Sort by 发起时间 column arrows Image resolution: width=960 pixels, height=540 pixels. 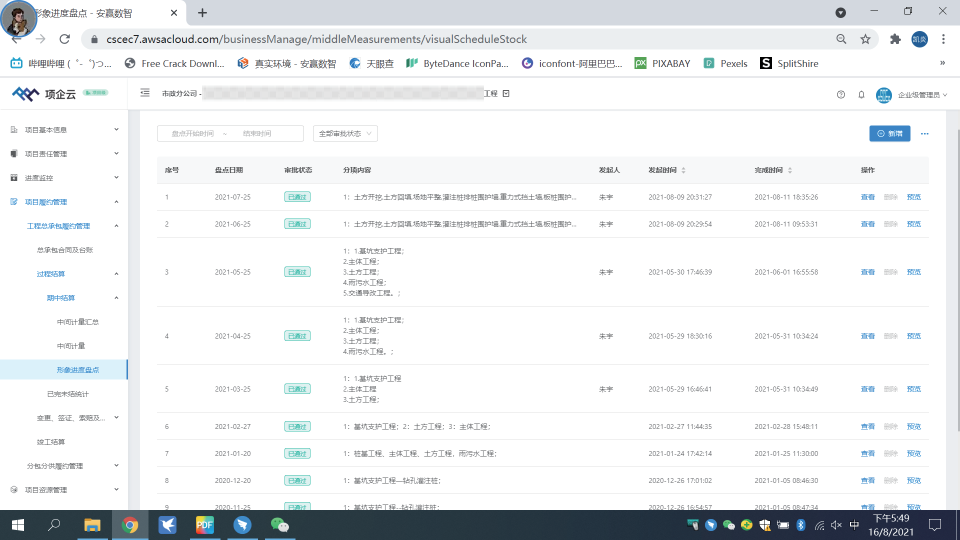point(683,170)
